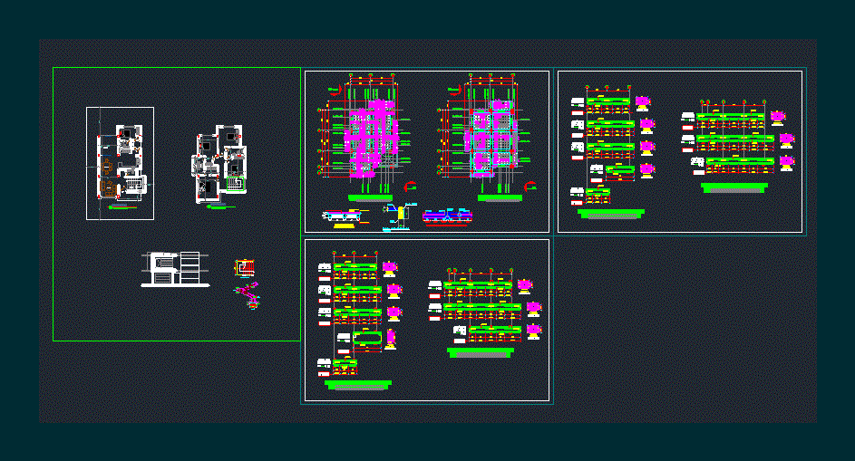Select the blue and red beam section detail
Viewport: 855px width, 461px height.
(x=447, y=216)
